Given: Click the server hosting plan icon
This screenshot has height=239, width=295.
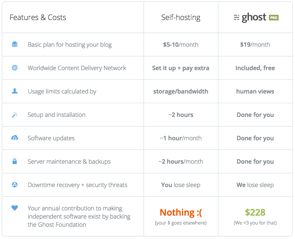Looking at the screenshot, I should 15,45.
